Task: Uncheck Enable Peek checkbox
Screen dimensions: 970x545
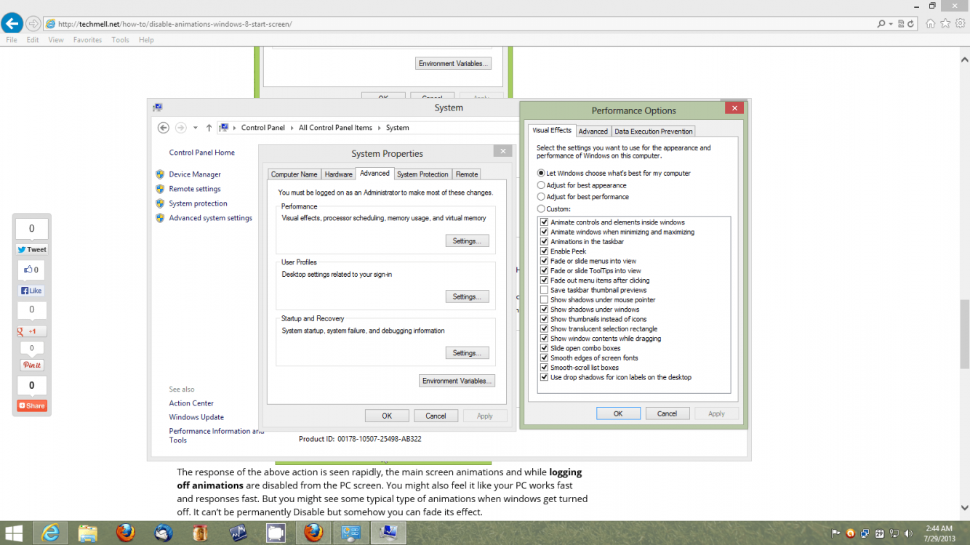Action: 544,251
